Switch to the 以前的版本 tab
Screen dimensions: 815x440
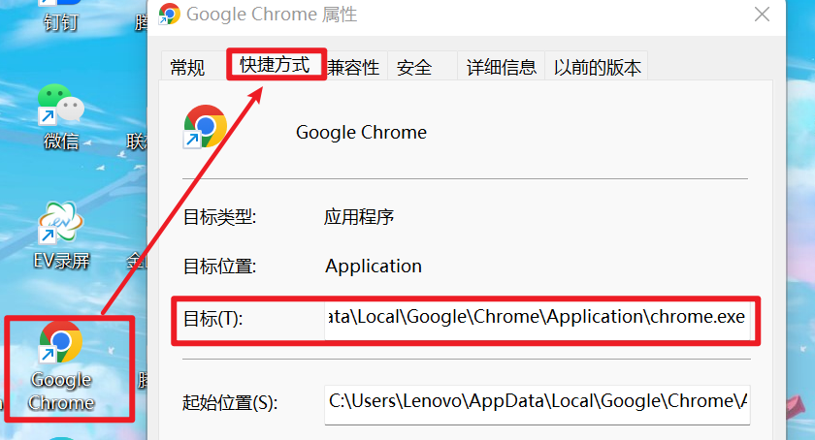coord(597,67)
